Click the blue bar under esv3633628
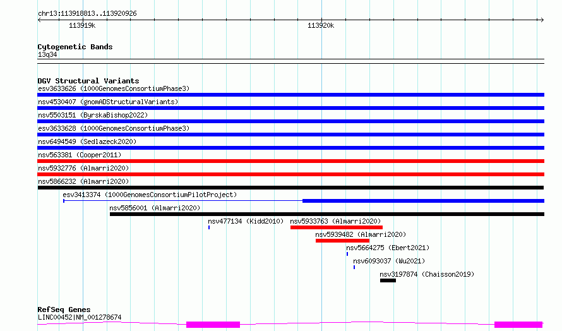The height and width of the screenshot is (331, 562). pos(290,135)
